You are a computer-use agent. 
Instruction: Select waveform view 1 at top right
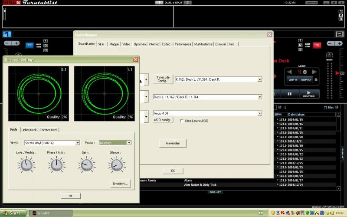pos(340,12)
